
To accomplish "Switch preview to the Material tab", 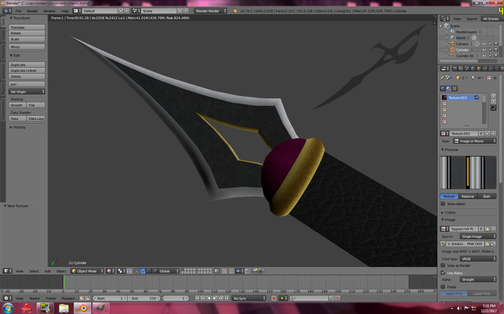I will click(x=468, y=196).
